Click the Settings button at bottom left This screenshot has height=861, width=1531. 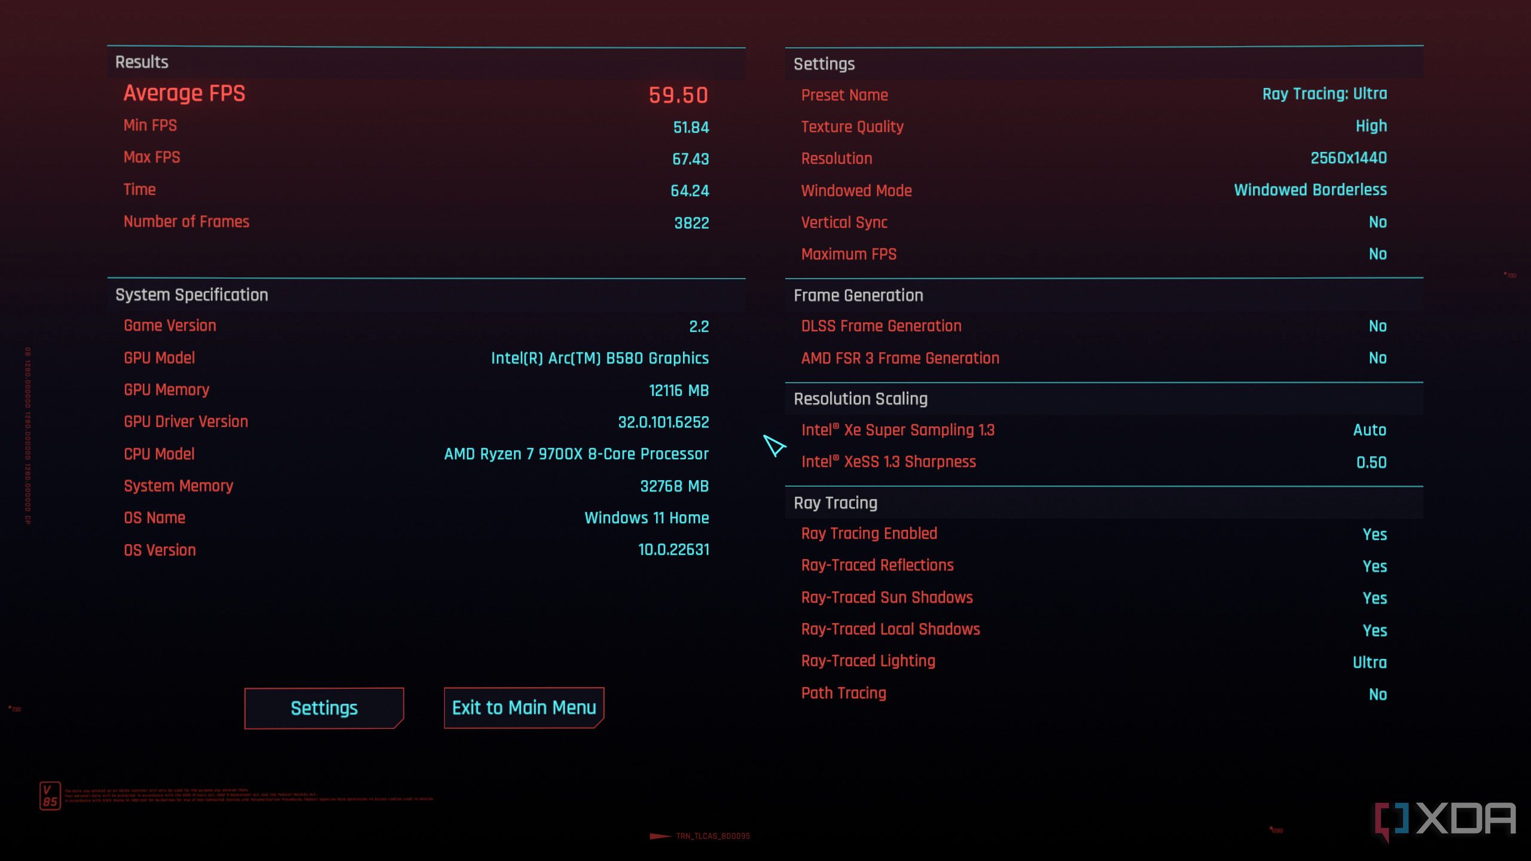[325, 707]
